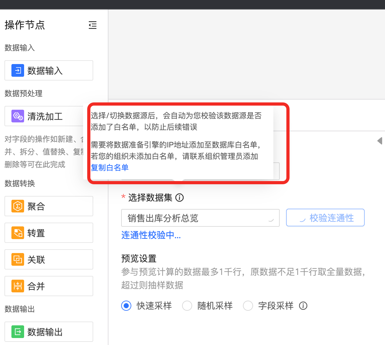The width and height of the screenshot is (385, 345).
Task: Click the 数据输出 node label
Action: (x=45, y=332)
